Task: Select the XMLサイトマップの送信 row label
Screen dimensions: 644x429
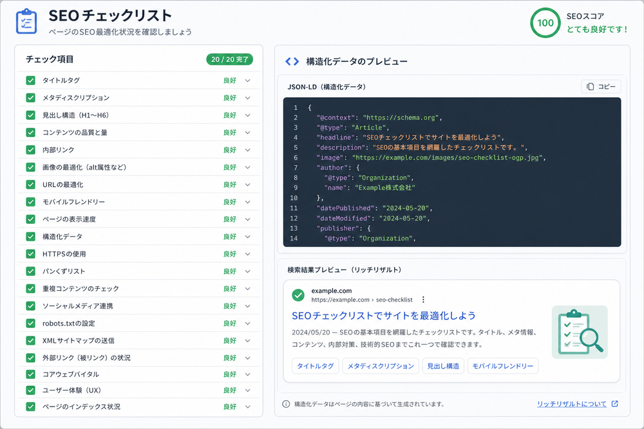Action: coord(79,341)
